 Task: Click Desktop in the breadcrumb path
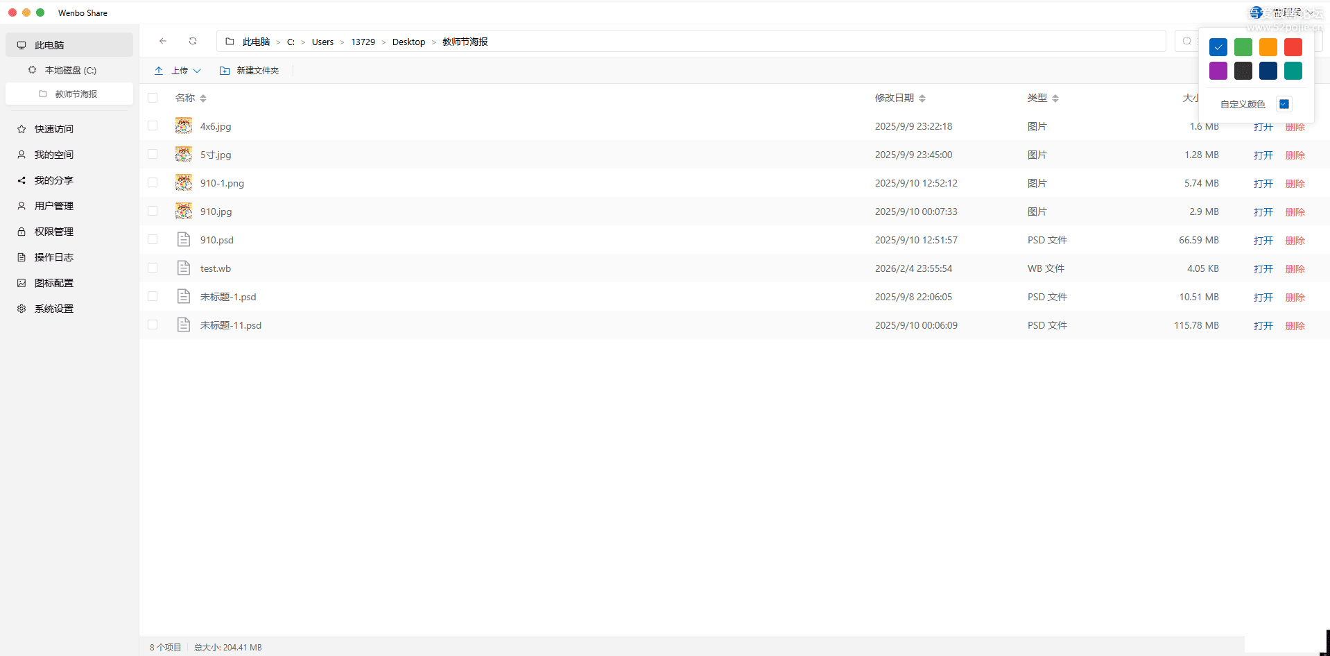408,42
